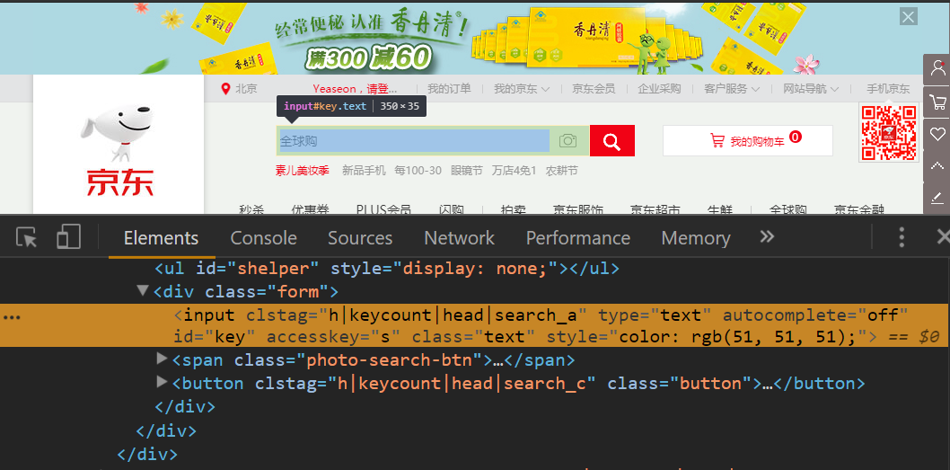Collapse the div class="form" node
This screenshot has height=470, width=950.
143,291
